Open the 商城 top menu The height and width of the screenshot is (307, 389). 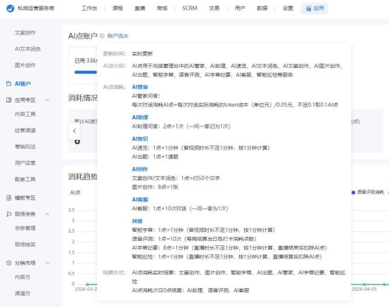pyautogui.click(x=162, y=8)
